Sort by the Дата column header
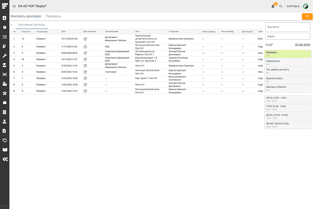The image size is (313, 209). coord(64,31)
